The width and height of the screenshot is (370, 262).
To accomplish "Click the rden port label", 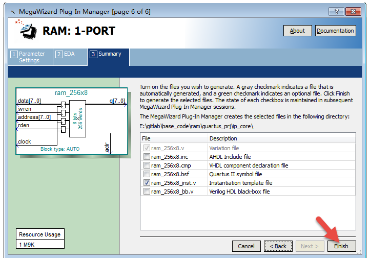I will point(24,125).
